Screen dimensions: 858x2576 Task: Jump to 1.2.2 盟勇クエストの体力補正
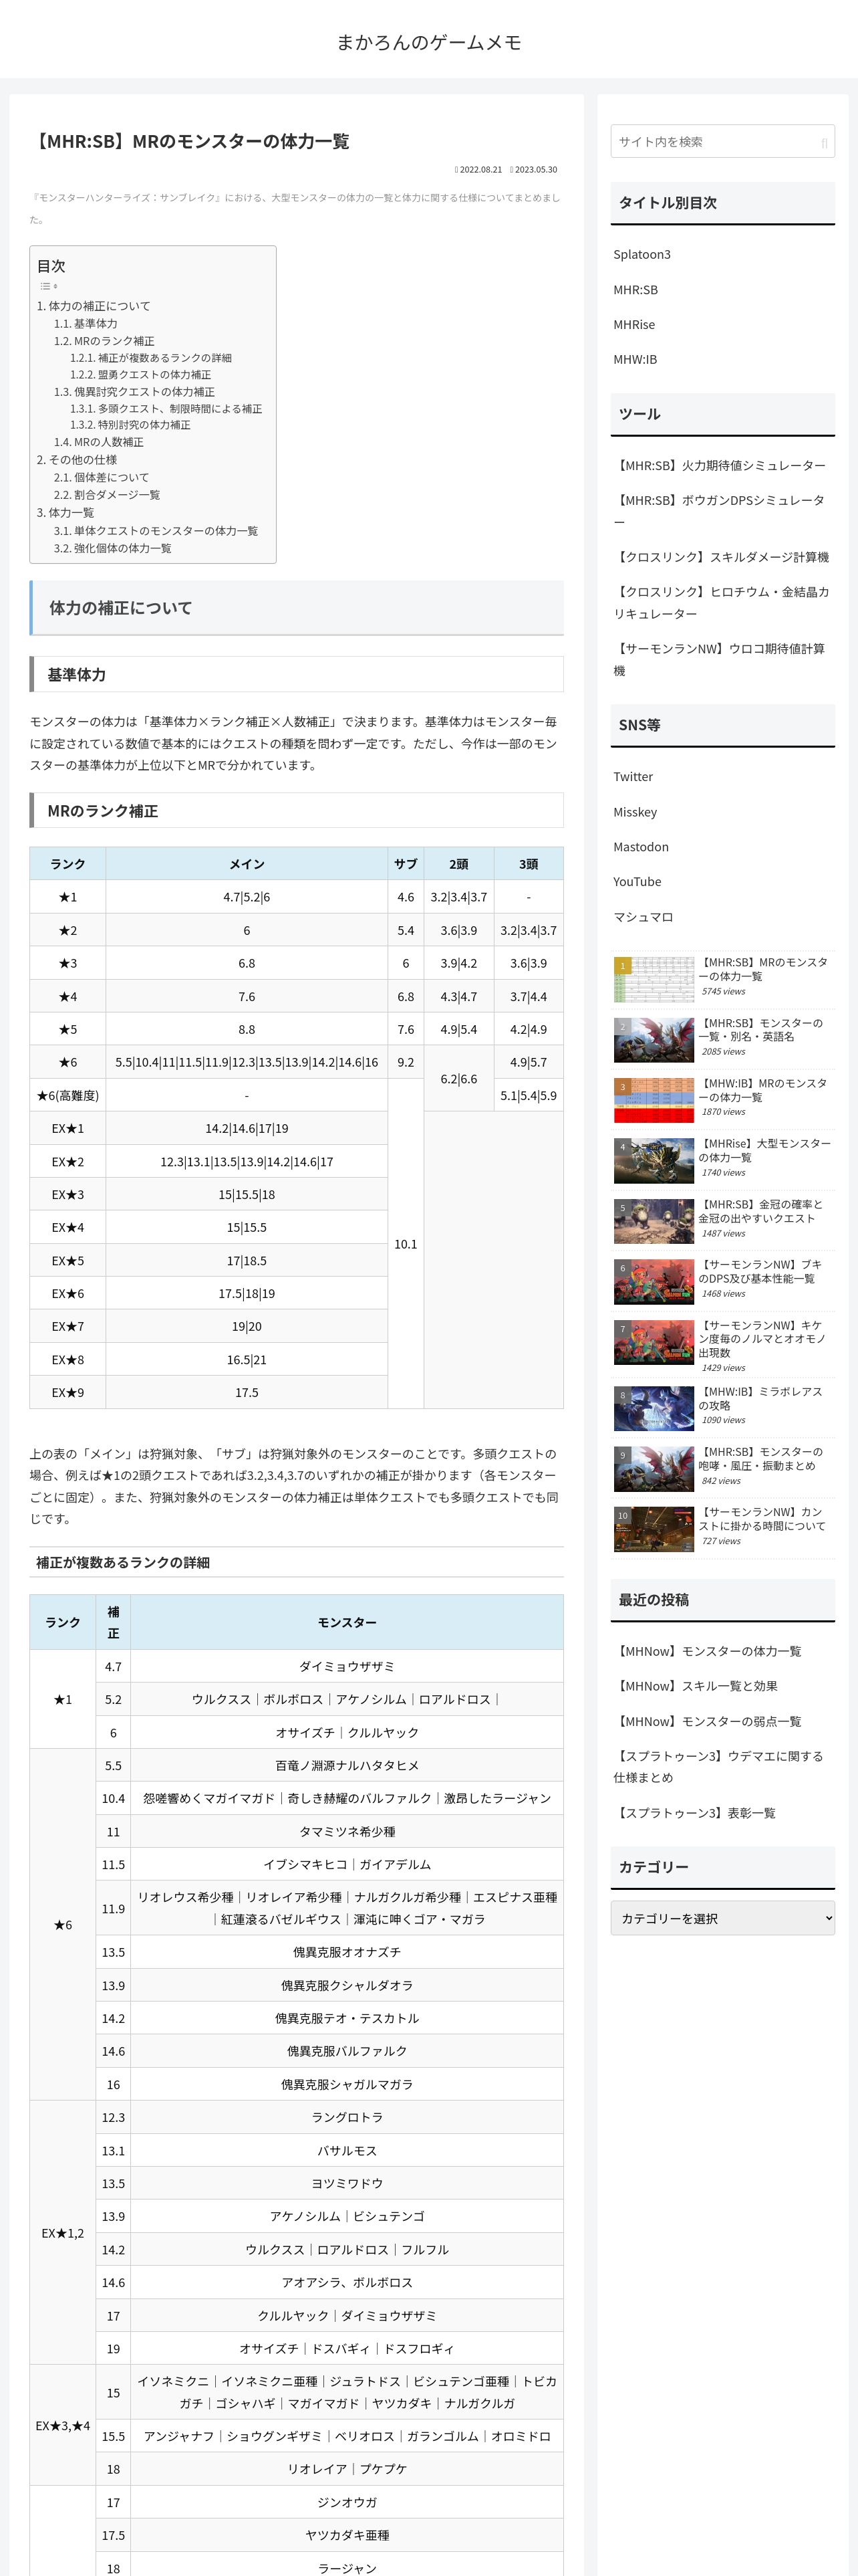(x=141, y=375)
